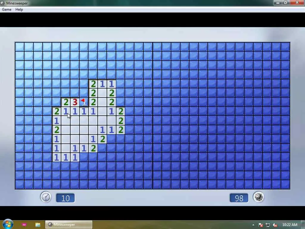This screenshot has height=229, width=305.
Task: Click the clock icon beside the timer
Action: click(x=46, y=197)
